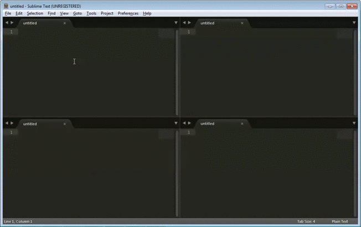Open the Project menu
The width and height of the screenshot is (361, 227).
pos(107,13)
